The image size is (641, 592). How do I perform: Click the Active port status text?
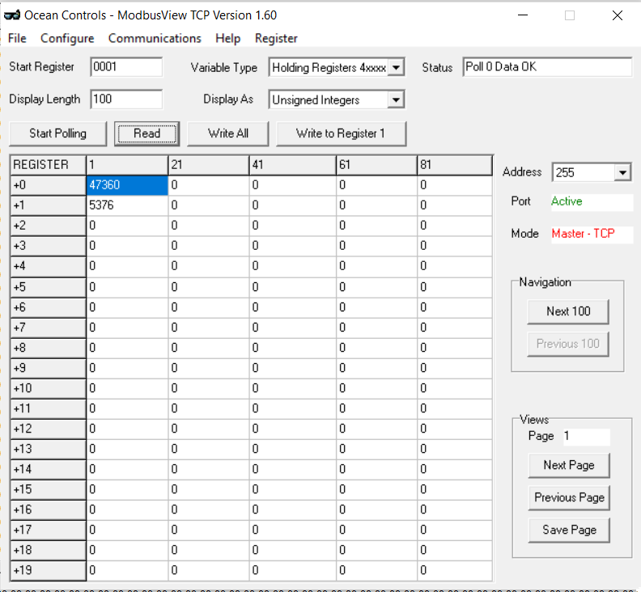(567, 201)
